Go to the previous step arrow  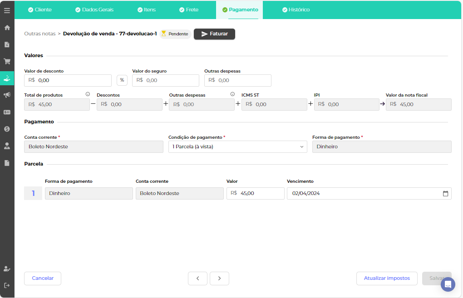coord(197,278)
